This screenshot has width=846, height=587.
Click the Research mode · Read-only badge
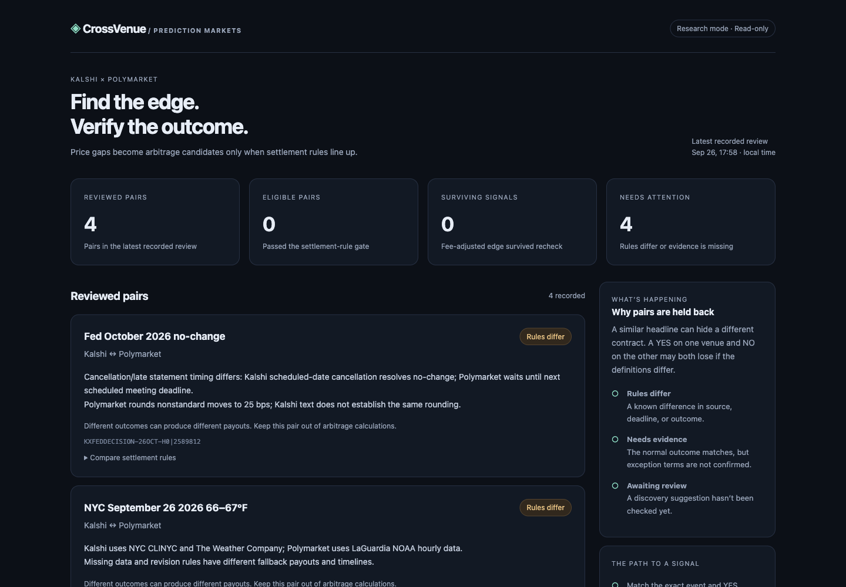point(723,29)
